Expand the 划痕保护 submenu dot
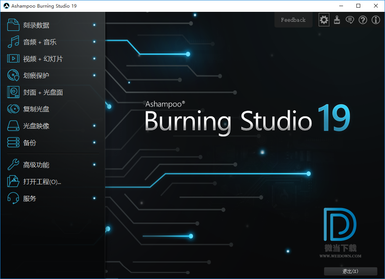This screenshot has height=279, width=385. [x=94, y=75]
